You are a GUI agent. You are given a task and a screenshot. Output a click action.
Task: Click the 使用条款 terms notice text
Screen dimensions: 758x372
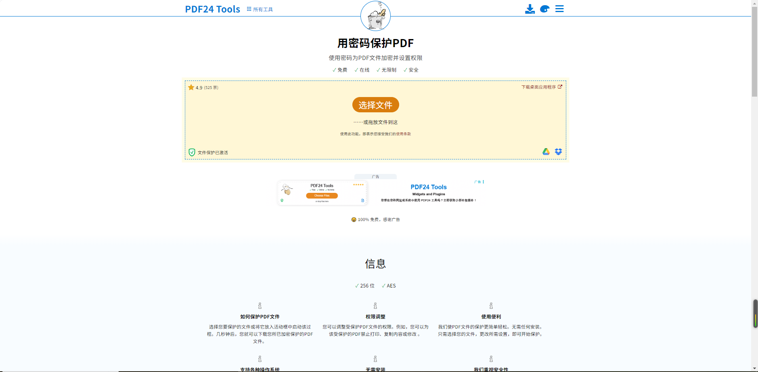[375, 134]
